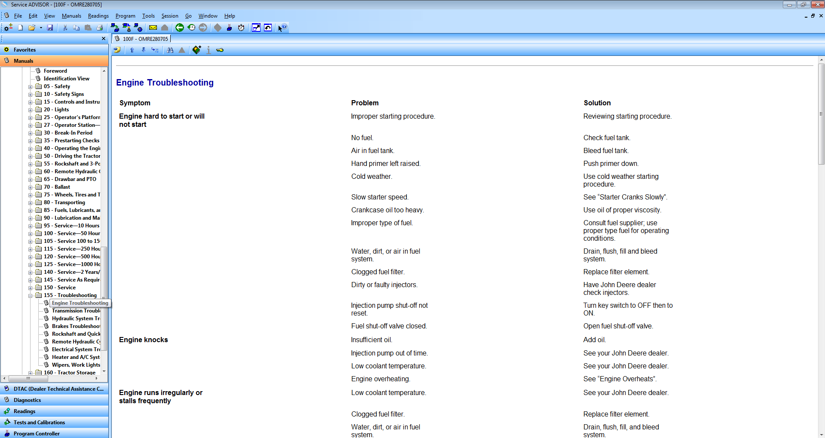Open Electrical System Troubleshooting tree item
This screenshot has width=825, height=438.
click(x=76, y=349)
